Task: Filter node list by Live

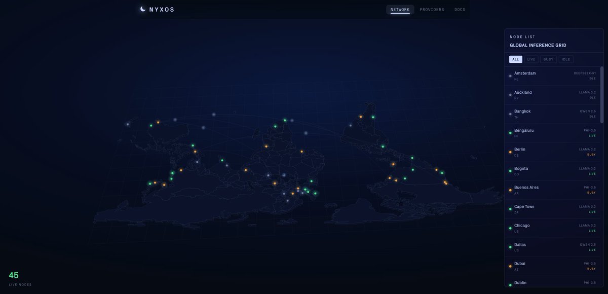Action: click(x=531, y=59)
